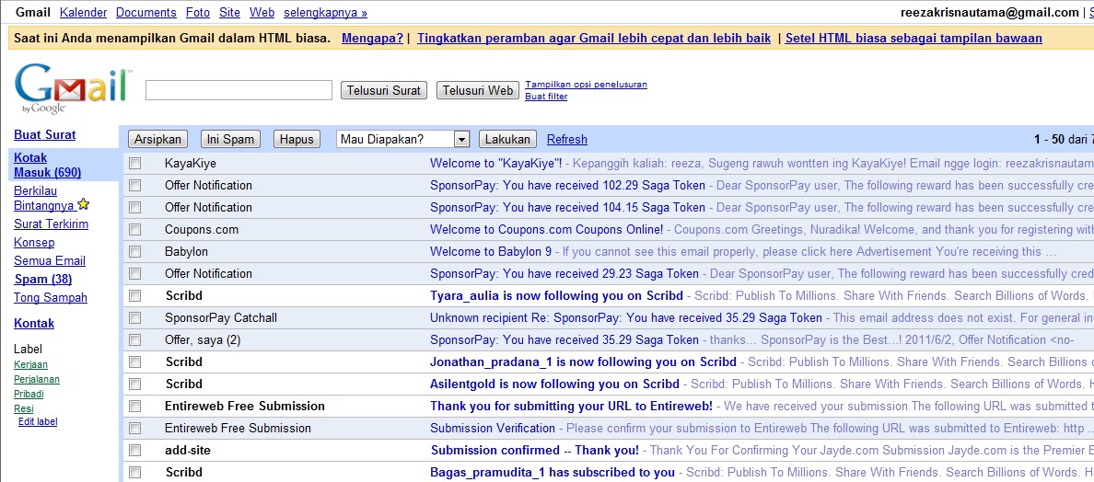Image resolution: width=1094 pixels, height=482 pixels.
Task: Open the Spam (38) folder
Action: (x=42, y=280)
